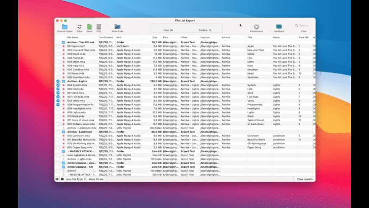
Task: Open Preferences gear icon
Action: click(256, 27)
